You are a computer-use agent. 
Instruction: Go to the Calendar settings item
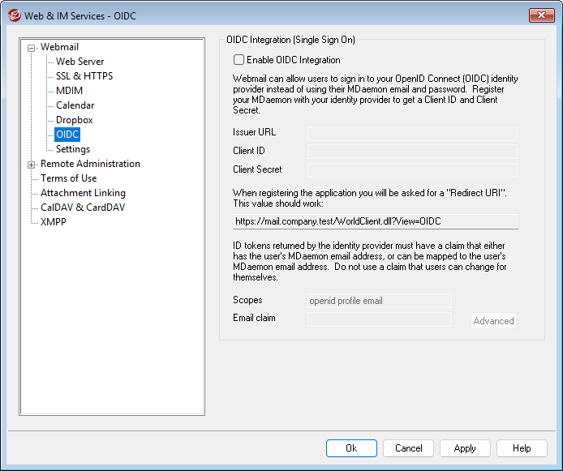[75, 105]
